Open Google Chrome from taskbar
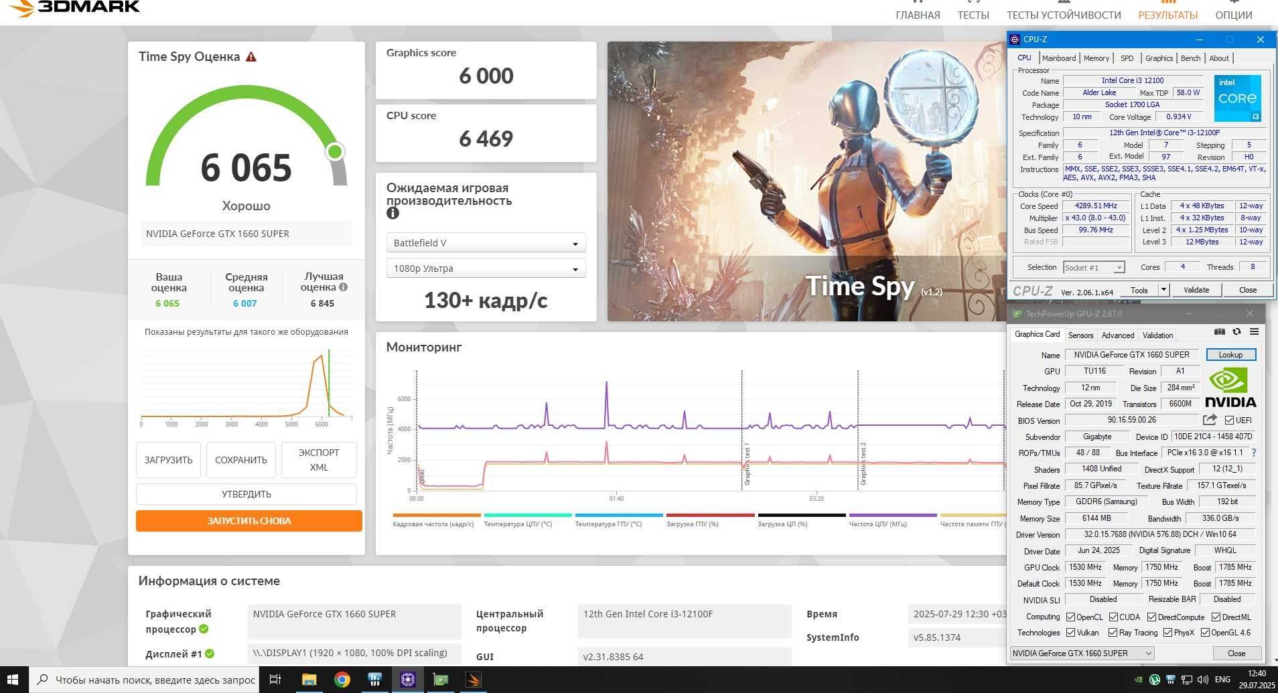Viewport: 1278px width, 693px height. 342,680
